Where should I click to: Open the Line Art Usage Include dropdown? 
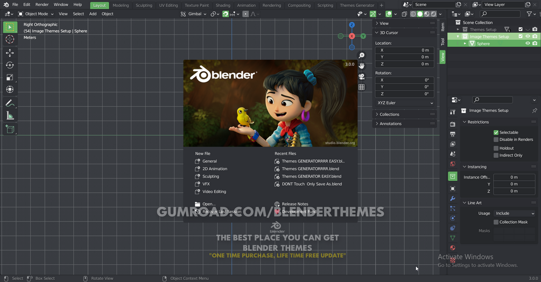(x=514, y=214)
